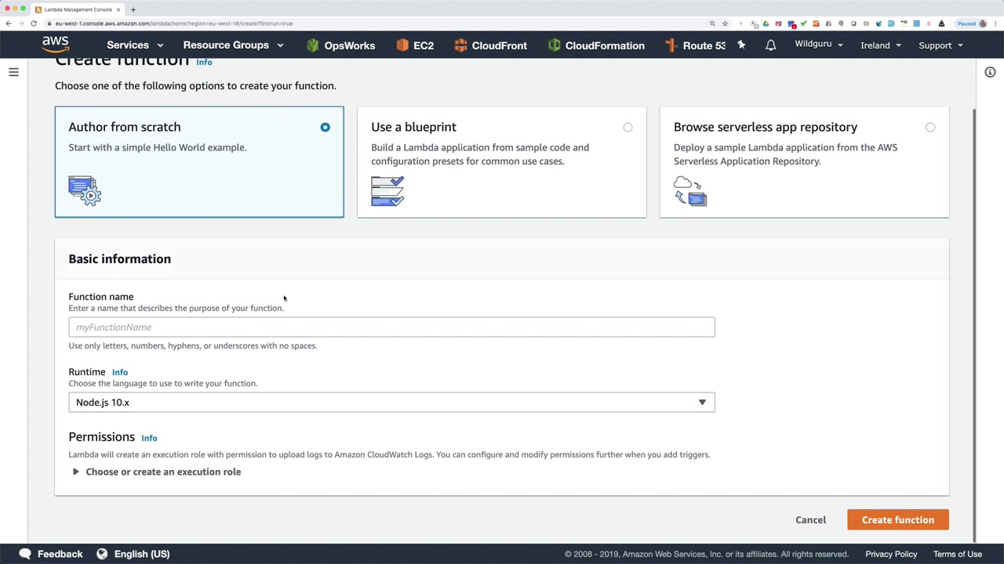Select the Use a blueprint radio button
This screenshot has height=564, width=1004.
click(627, 127)
